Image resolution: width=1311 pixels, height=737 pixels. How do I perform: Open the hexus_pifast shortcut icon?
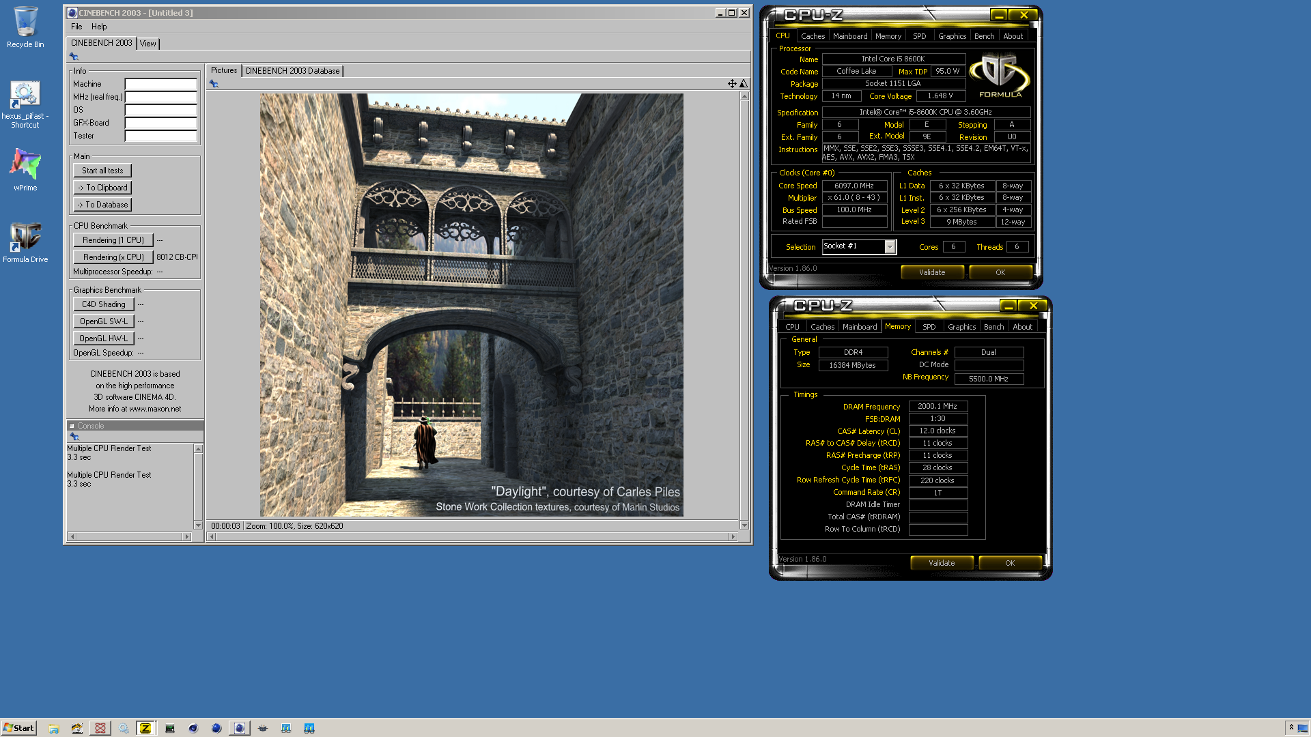pyautogui.click(x=25, y=104)
